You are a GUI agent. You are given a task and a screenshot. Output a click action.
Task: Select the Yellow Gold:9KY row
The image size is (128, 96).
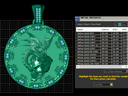(102, 33)
